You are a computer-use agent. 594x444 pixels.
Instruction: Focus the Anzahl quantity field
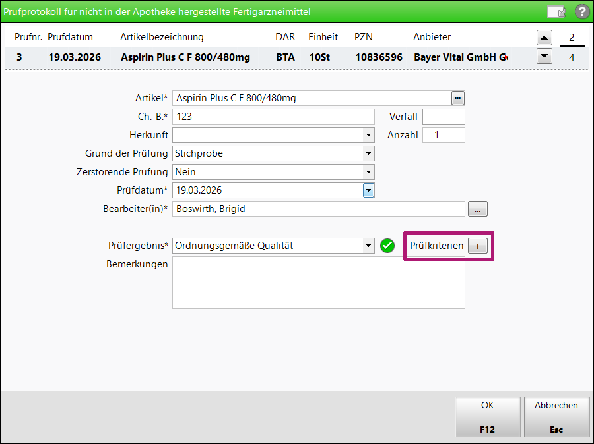443,135
